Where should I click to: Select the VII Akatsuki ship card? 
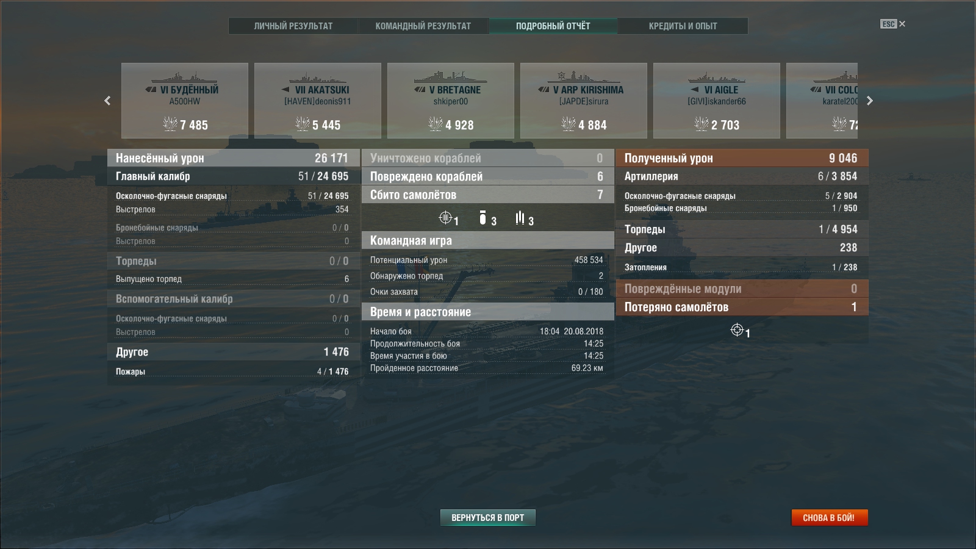click(318, 101)
